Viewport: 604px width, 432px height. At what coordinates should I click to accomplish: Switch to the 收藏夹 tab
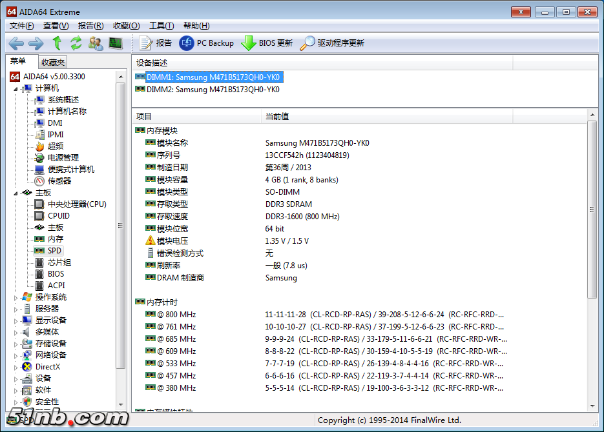[x=52, y=63]
